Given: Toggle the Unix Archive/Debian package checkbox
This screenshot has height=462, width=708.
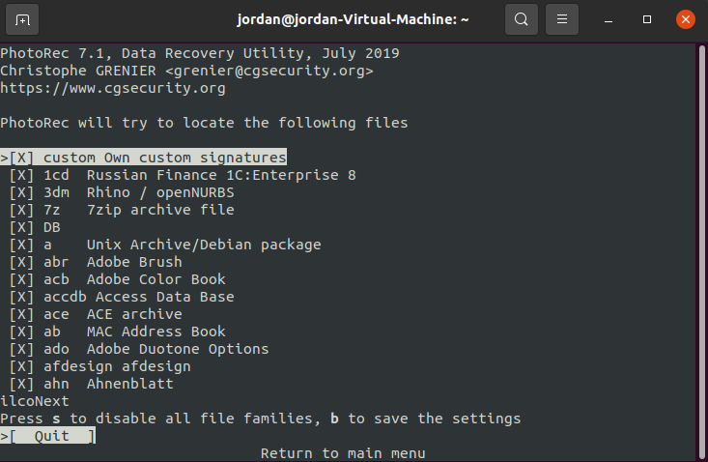Looking at the screenshot, I should coord(21,245).
